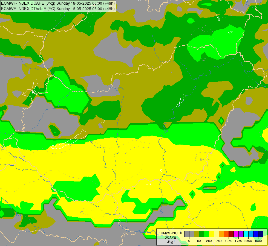Click the light blue legend swatch

[x=251, y=234]
